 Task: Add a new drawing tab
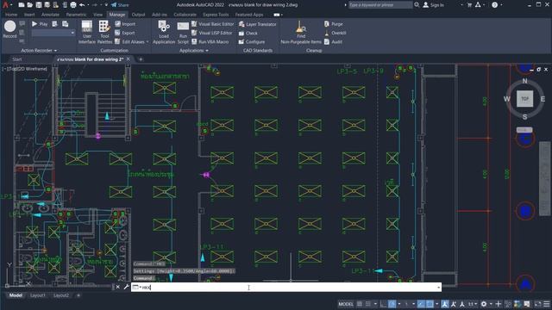141,59
